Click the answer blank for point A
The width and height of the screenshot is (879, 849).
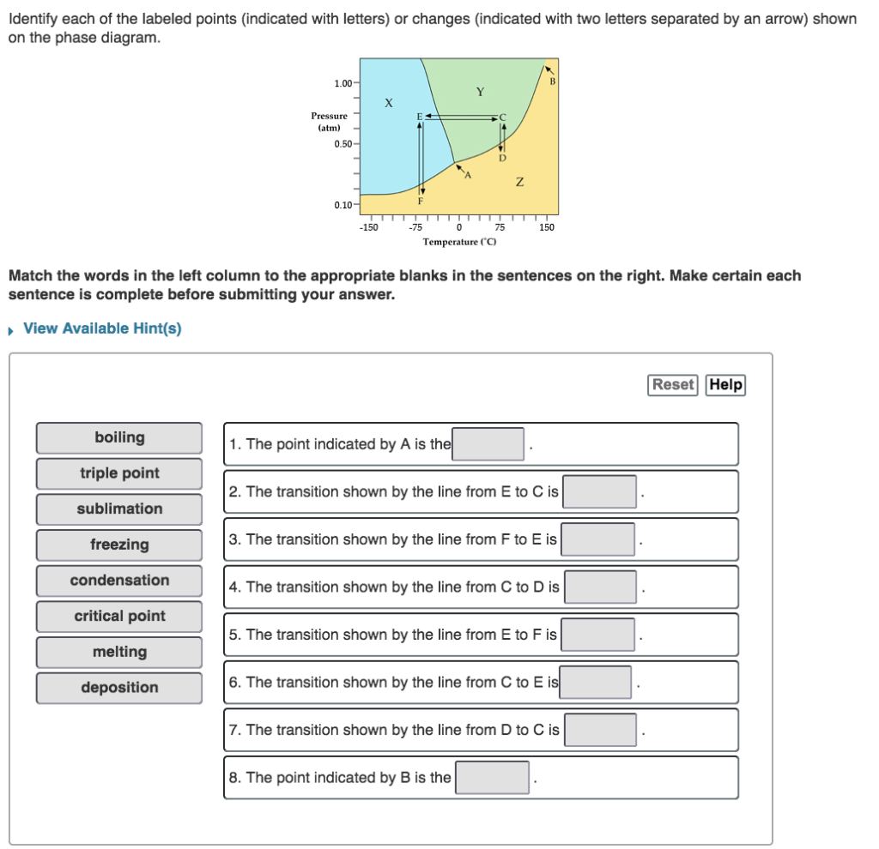pos(488,443)
